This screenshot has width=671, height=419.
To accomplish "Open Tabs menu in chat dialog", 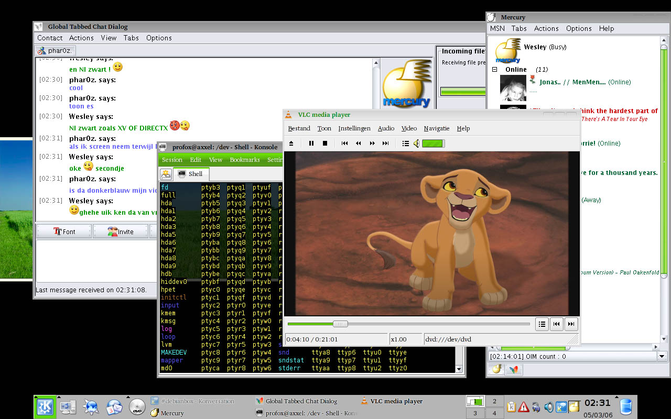I will [131, 38].
